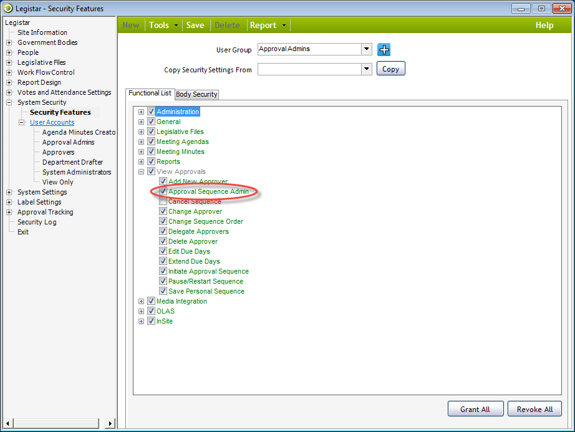Click the Delete toolbar item
The image size is (575, 432).
pos(227,26)
